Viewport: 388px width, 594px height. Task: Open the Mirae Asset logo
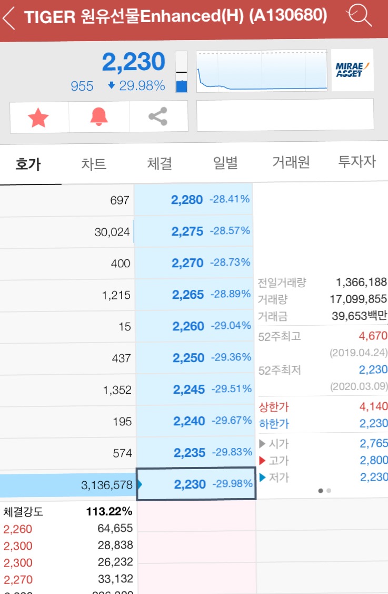pyautogui.click(x=352, y=70)
